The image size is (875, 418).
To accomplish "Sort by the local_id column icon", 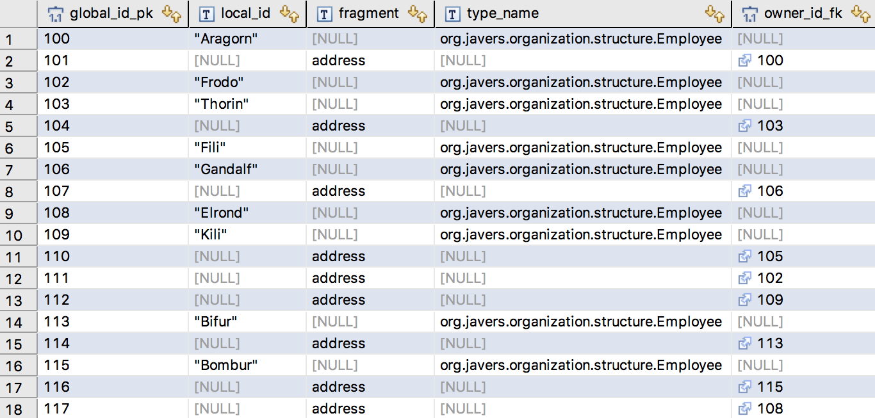I will click(x=290, y=13).
